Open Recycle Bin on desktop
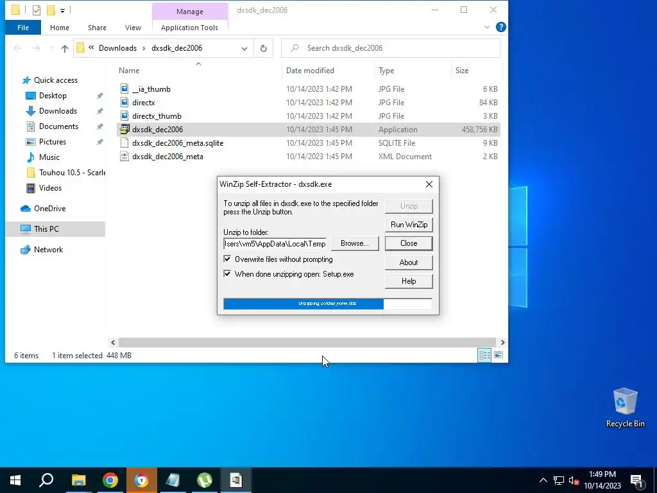The width and height of the screenshot is (657, 493). [625, 408]
